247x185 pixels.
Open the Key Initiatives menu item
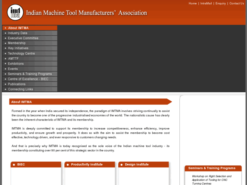[30, 48]
